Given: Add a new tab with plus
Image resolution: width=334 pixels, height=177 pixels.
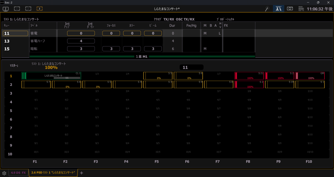Looking at the screenshot, I should 81,173.
